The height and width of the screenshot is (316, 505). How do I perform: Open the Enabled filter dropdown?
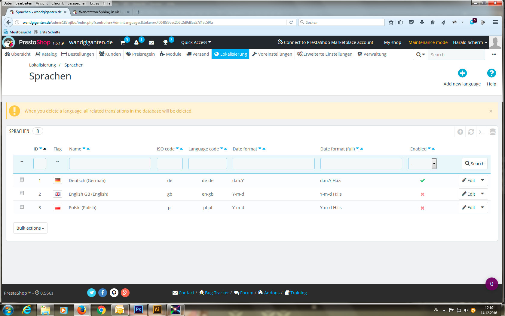point(422,163)
